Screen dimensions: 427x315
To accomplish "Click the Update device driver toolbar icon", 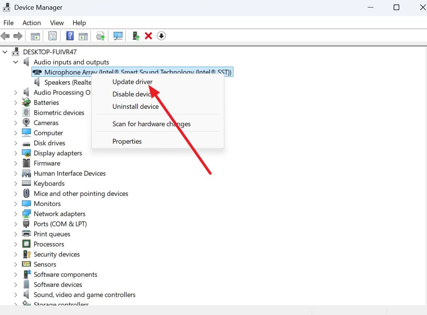I will [136, 36].
